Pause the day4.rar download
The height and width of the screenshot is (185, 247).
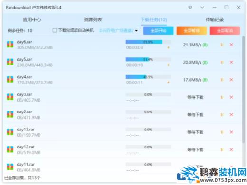(x=222, y=80)
